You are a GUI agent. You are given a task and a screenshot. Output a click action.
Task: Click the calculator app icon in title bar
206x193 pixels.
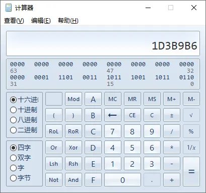[x=9, y=8]
